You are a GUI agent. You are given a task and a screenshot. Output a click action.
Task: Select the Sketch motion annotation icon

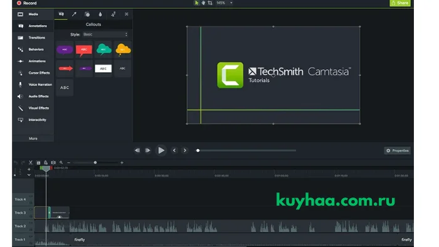point(114,14)
